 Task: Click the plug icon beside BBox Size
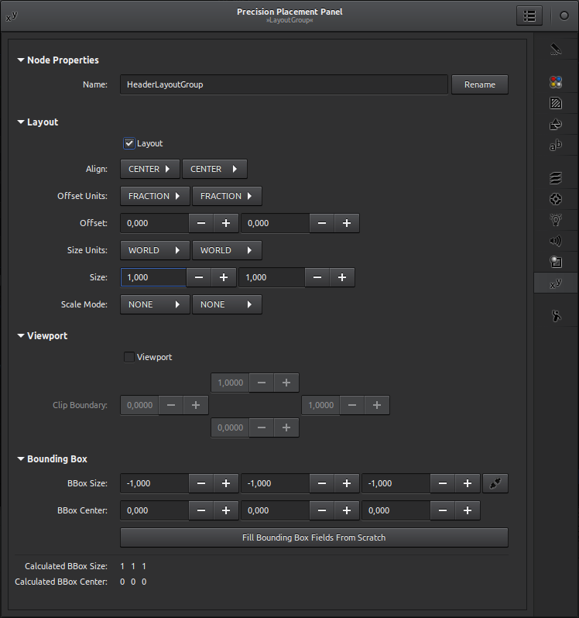click(x=495, y=483)
